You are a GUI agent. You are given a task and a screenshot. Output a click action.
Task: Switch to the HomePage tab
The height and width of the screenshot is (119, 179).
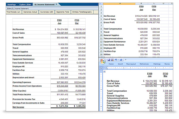coord(12,5)
